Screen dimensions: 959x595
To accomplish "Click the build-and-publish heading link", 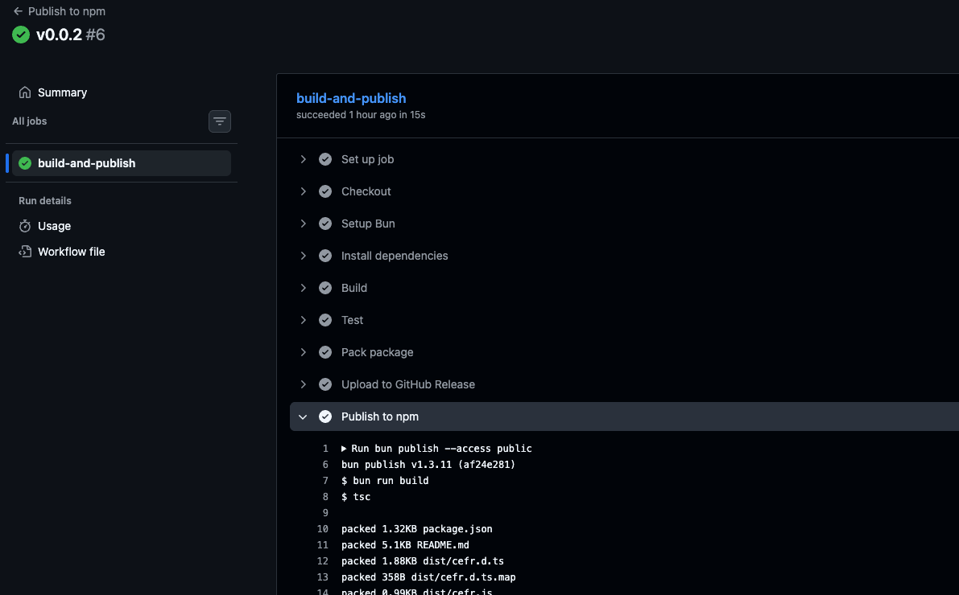I will [x=351, y=98].
